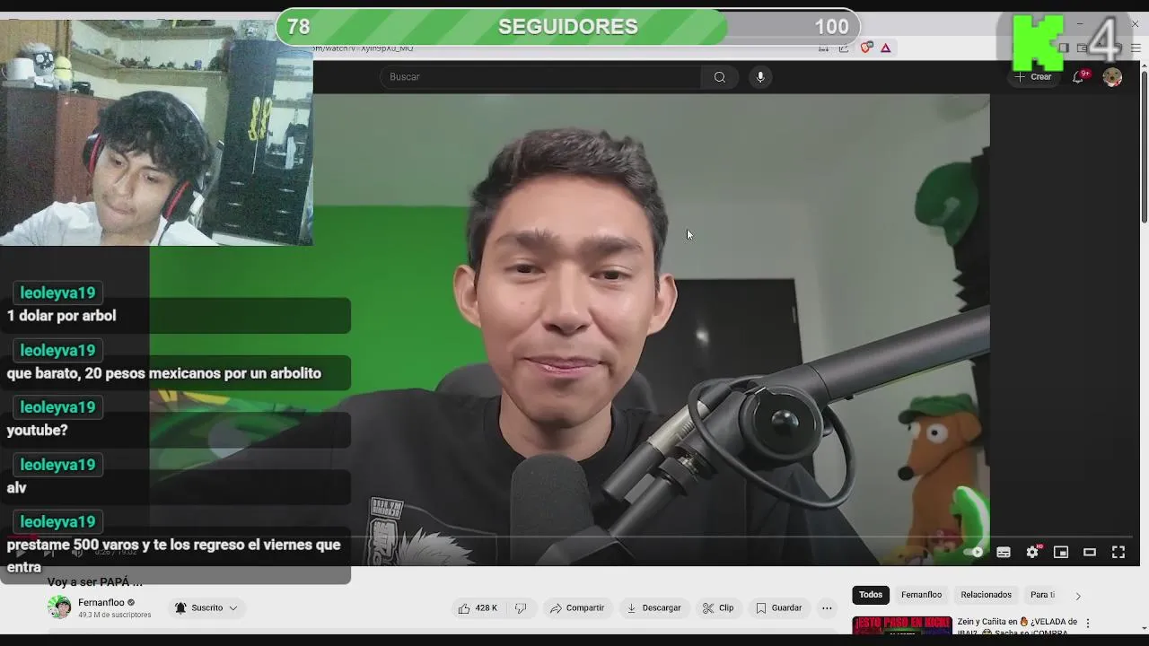Click the "49,3 M de suscriptores" text
Image resolution: width=1149 pixels, height=646 pixels.
coord(114,615)
